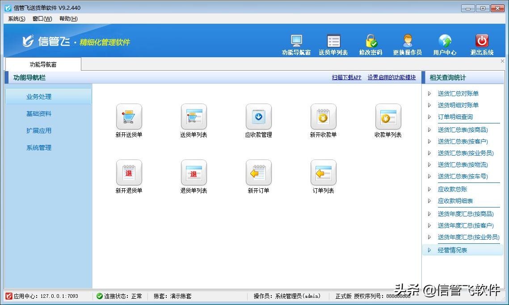The width and height of the screenshot is (509, 305).
Task: Open the 新开收款单 icon
Action: (x=323, y=117)
